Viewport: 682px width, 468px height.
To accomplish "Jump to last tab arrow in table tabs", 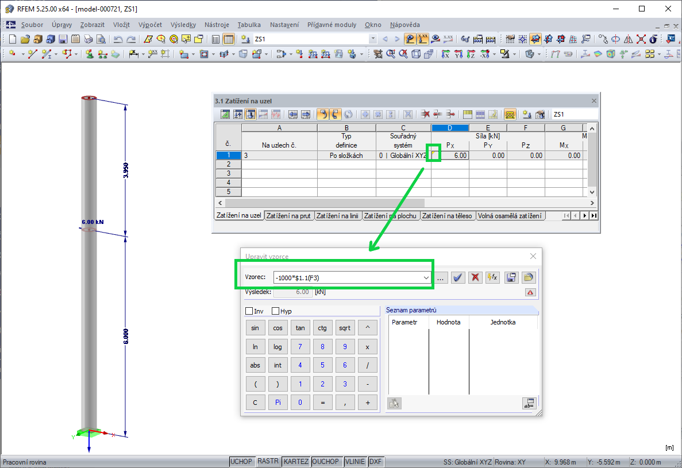I will [x=594, y=215].
